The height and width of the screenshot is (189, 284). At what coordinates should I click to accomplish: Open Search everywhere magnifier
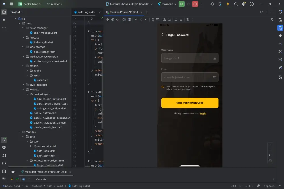[x=236, y=4]
